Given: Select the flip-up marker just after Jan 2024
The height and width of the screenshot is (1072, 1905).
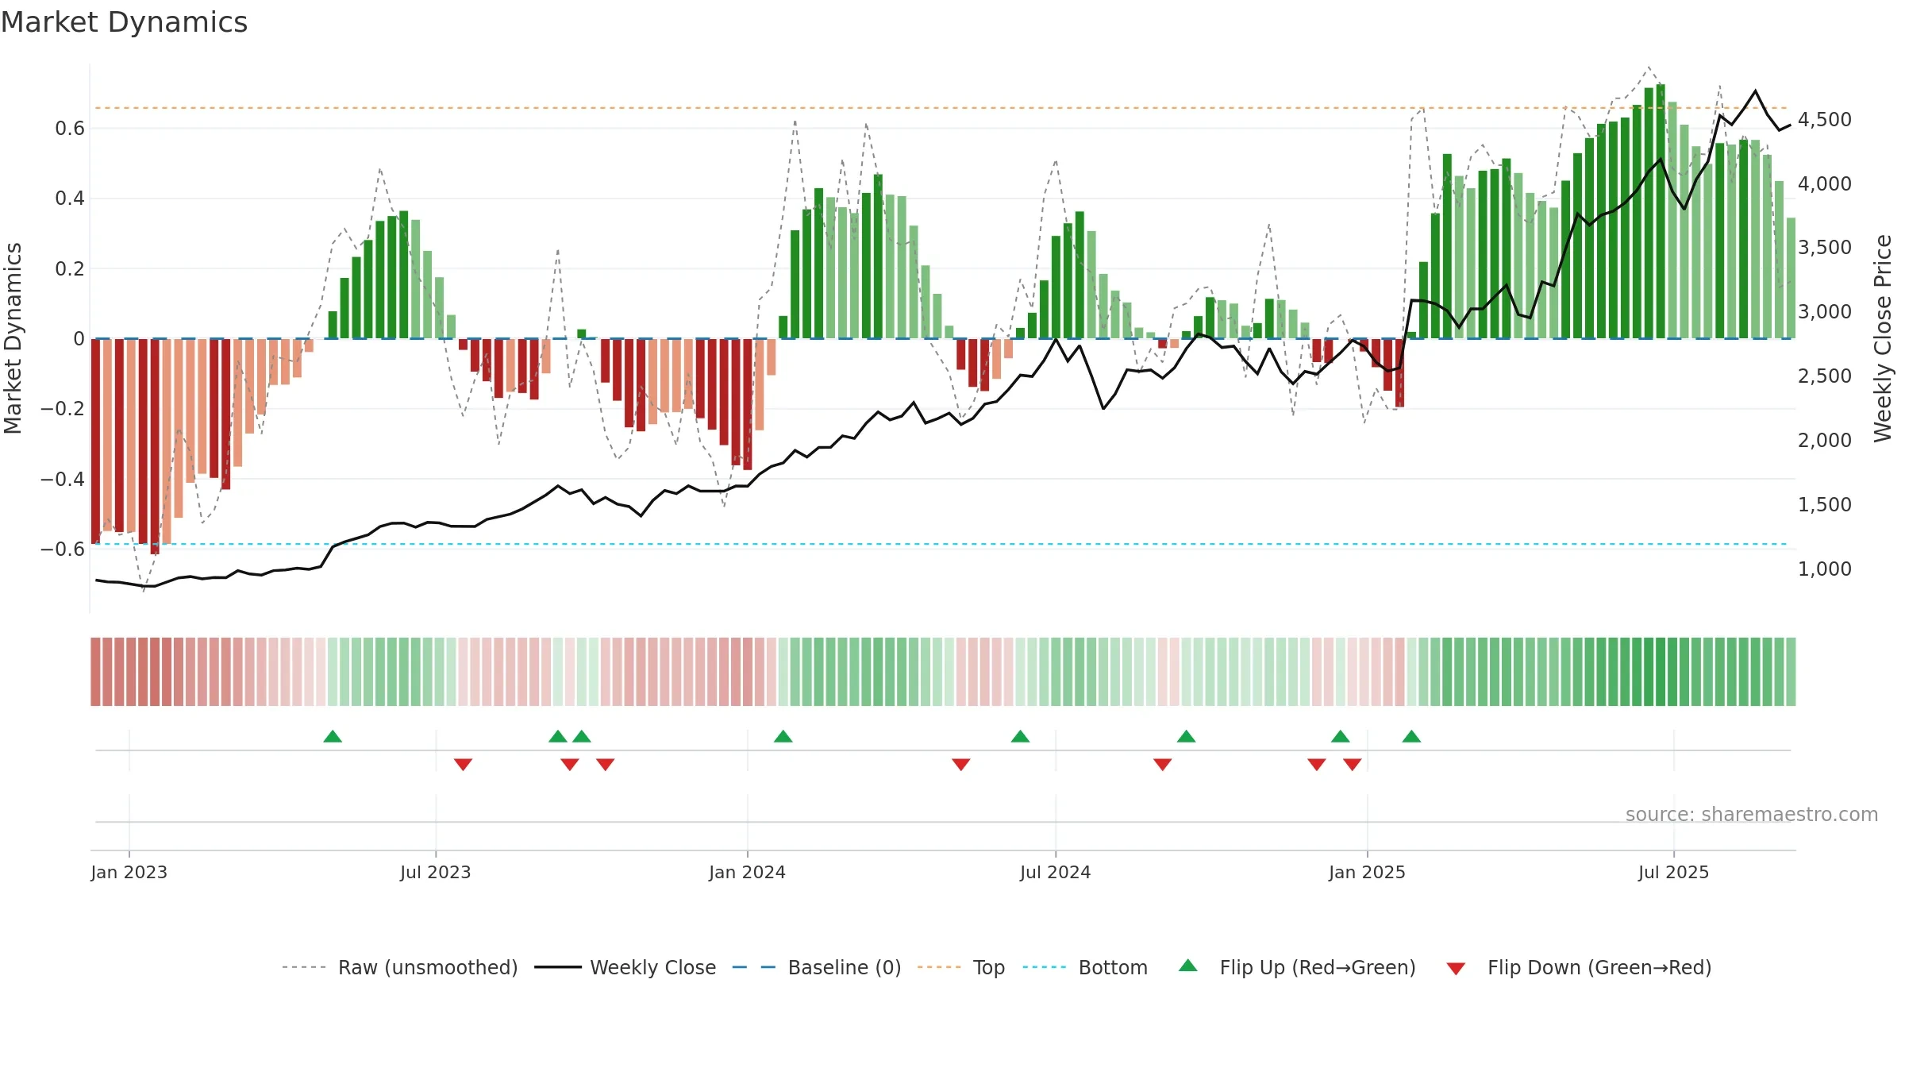Looking at the screenshot, I should coord(783,736).
